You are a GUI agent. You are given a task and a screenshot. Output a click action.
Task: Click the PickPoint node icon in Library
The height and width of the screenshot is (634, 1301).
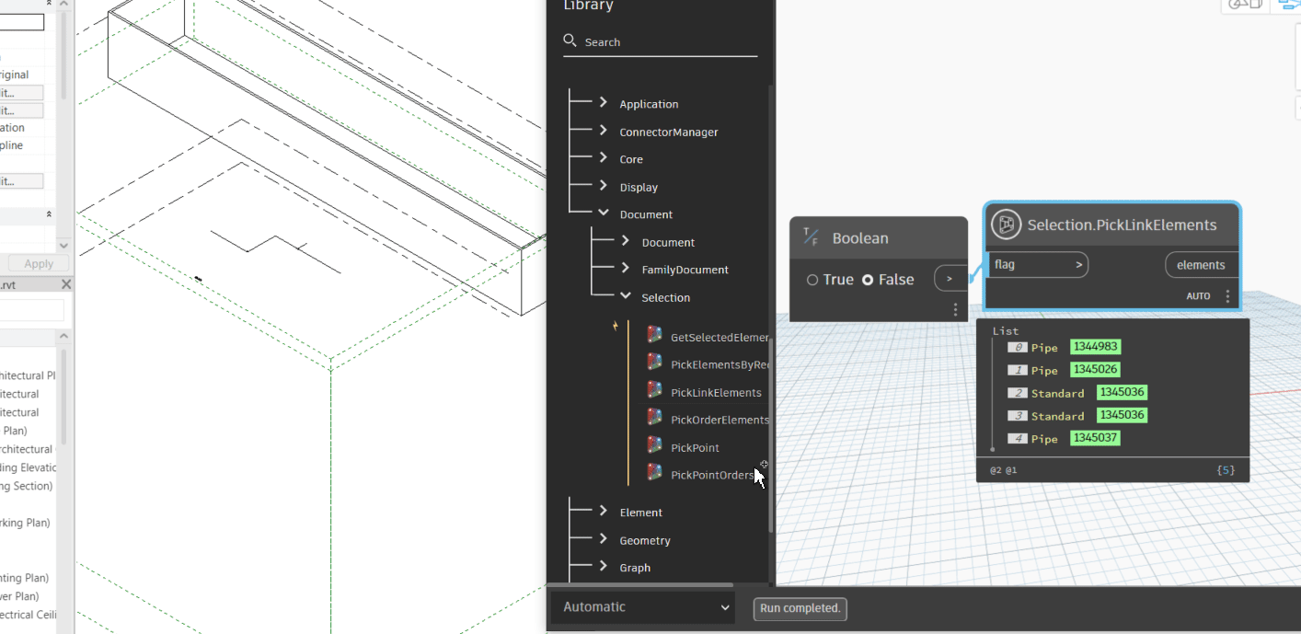tap(654, 445)
